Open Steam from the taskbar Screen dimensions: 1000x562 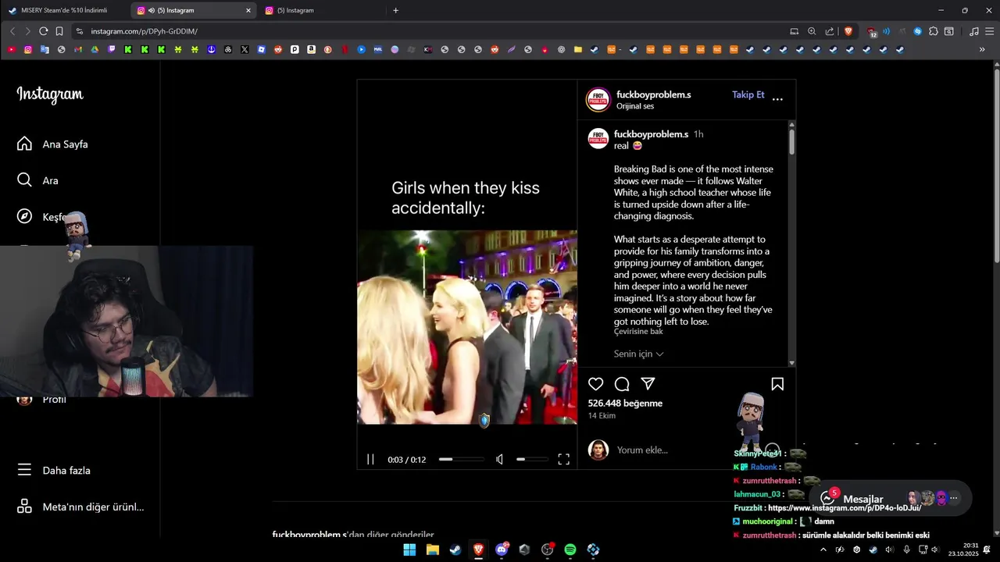pyautogui.click(x=455, y=550)
